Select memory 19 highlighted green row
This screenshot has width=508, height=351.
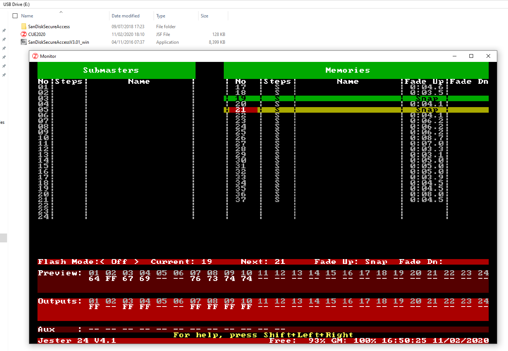click(356, 99)
